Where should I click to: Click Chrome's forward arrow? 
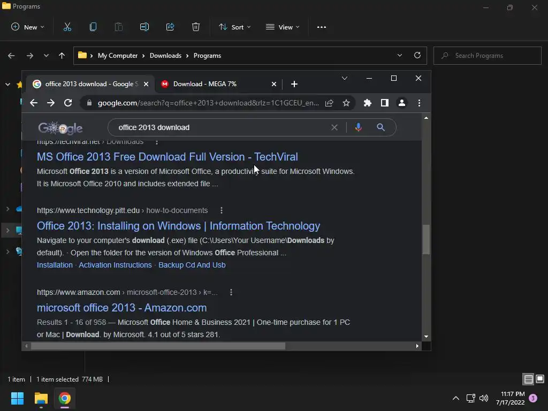(x=51, y=103)
